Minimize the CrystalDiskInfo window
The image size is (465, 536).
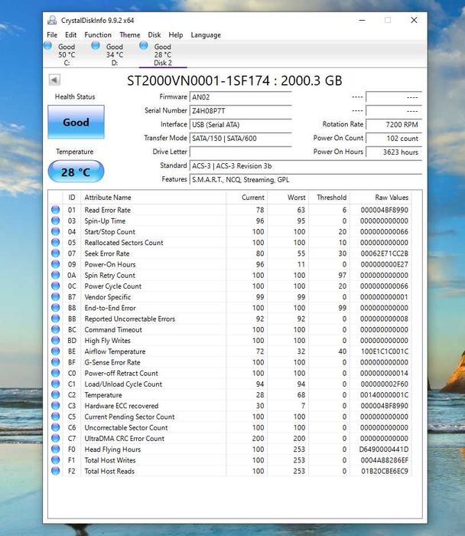362,20
